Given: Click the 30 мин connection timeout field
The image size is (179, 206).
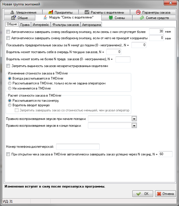Looking at the screenshot, I should 156,32.
